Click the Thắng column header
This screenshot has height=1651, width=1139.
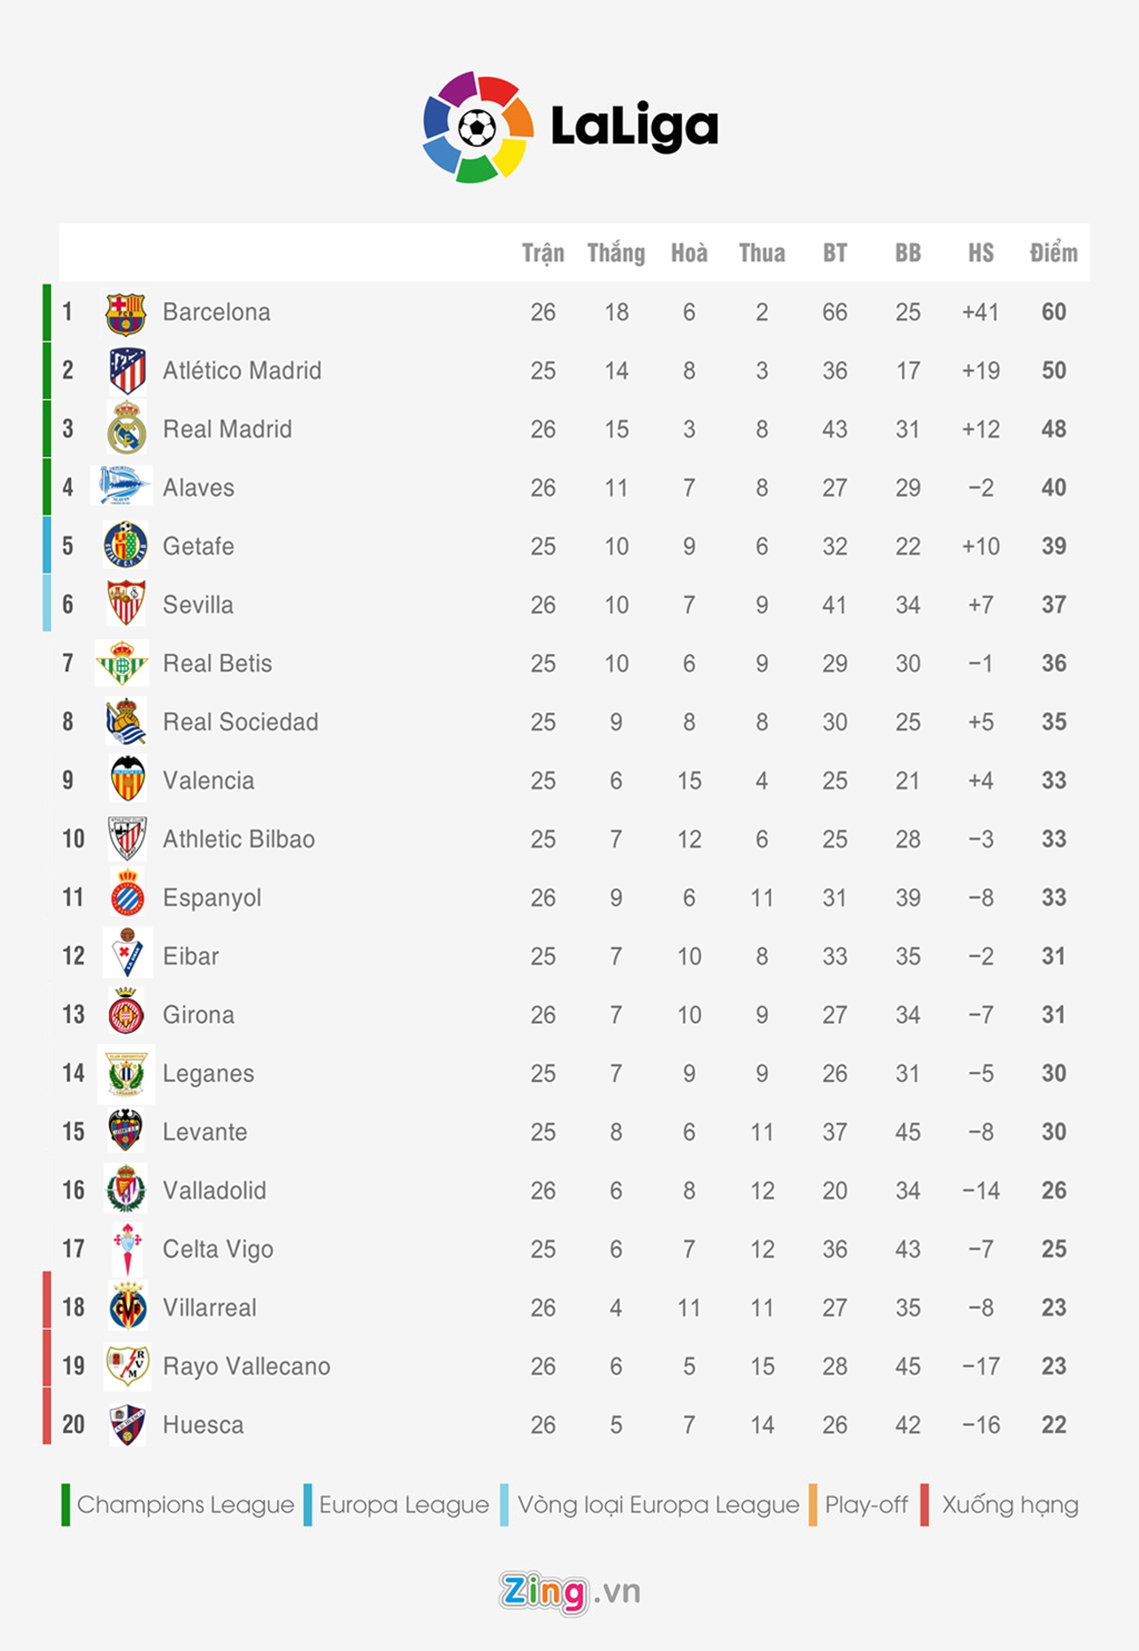[x=616, y=253]
